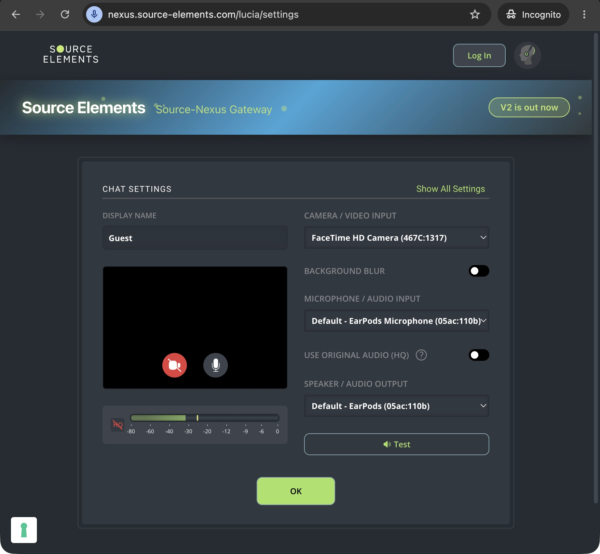Mute the microphone in preview

point(215,365)
